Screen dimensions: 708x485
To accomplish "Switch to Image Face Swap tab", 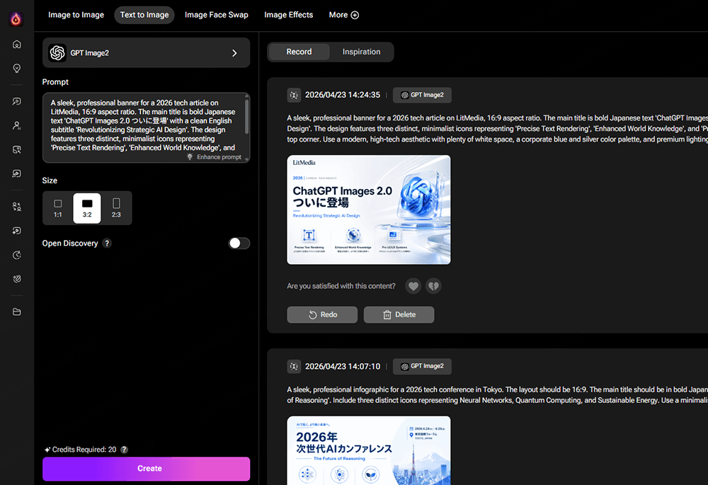I will (216, 15).
